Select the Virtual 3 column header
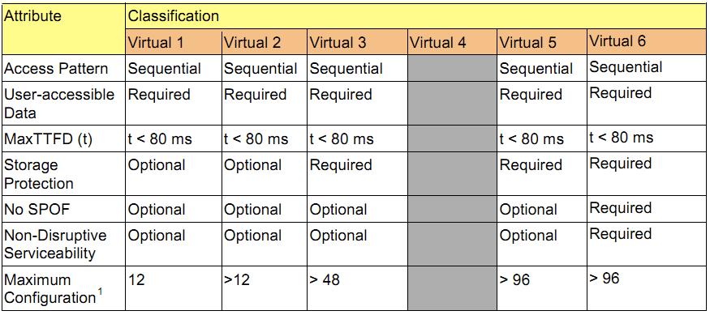This screenshot has width=710, height=315. 357,42
